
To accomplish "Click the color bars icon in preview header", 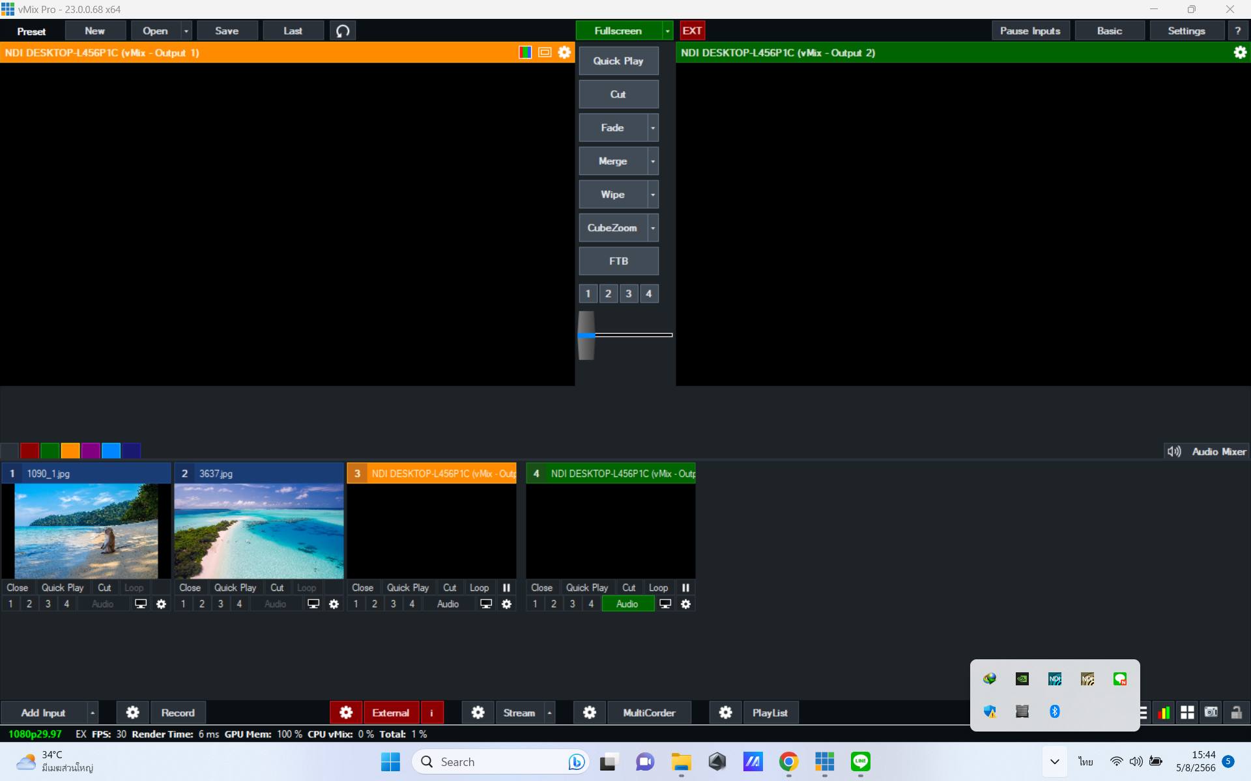I will coord(525,53).
